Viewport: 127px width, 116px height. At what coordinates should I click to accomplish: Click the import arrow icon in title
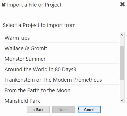4,5
